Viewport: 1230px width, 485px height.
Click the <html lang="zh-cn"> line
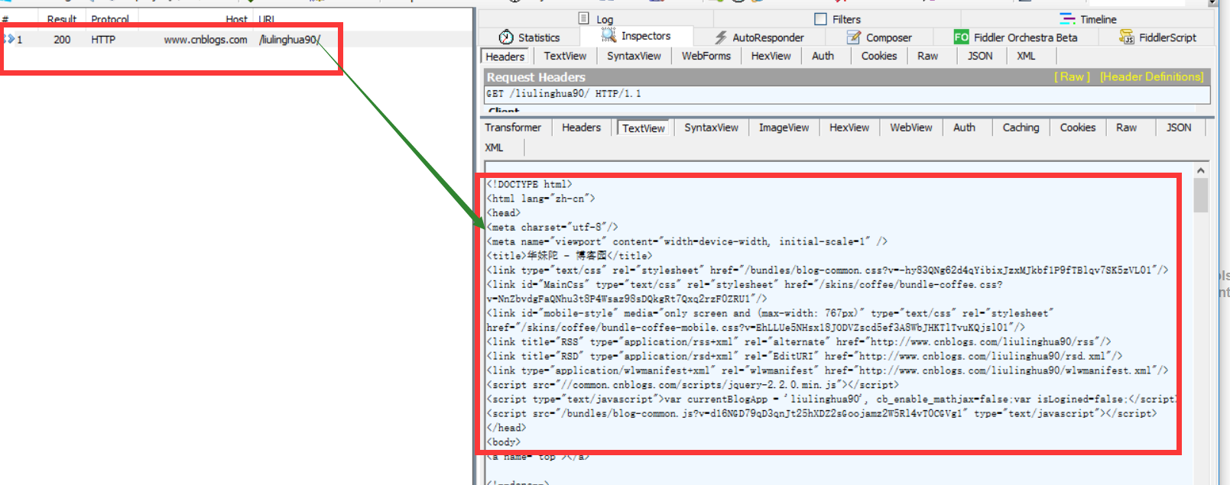(x=540, y=199)
